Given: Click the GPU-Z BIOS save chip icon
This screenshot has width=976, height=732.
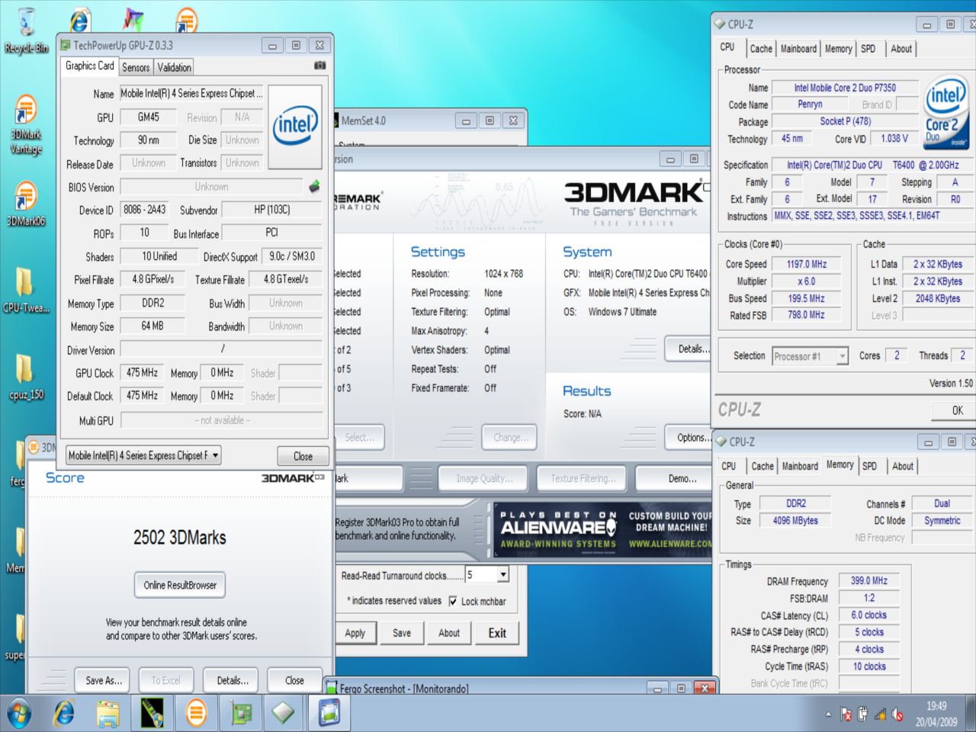Looking at the screenshot, I should click(x=313, y=186).
